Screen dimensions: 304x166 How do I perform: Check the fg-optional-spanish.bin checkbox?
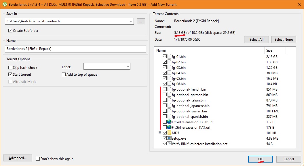coord(165,116)
